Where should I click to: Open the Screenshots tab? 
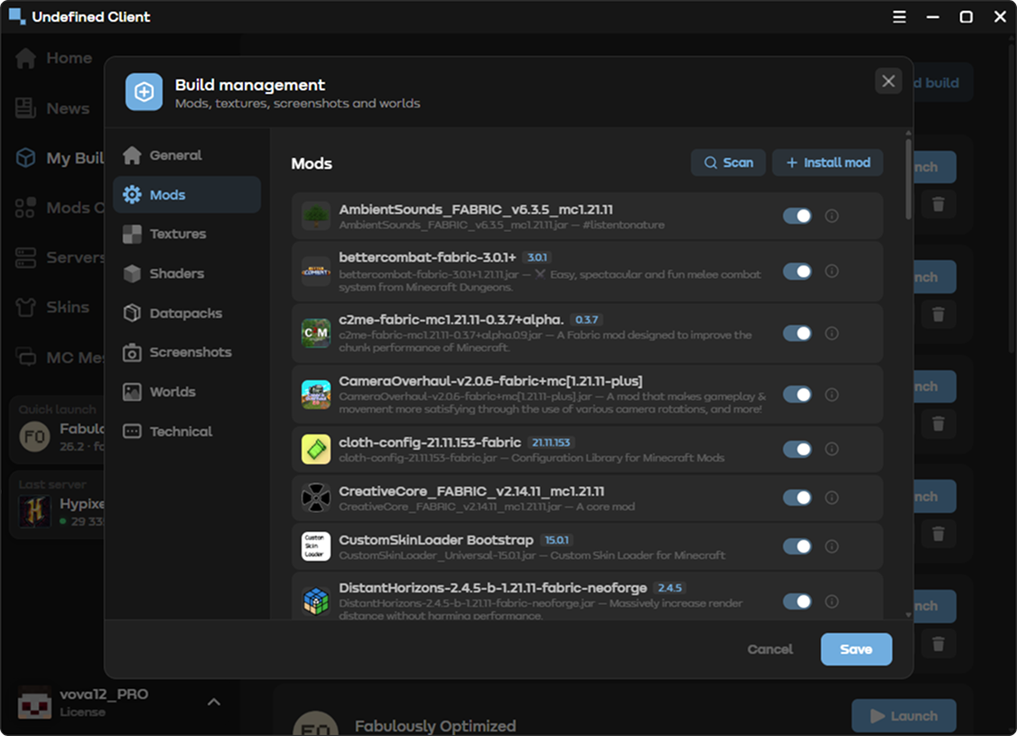[x=187, y=352]
